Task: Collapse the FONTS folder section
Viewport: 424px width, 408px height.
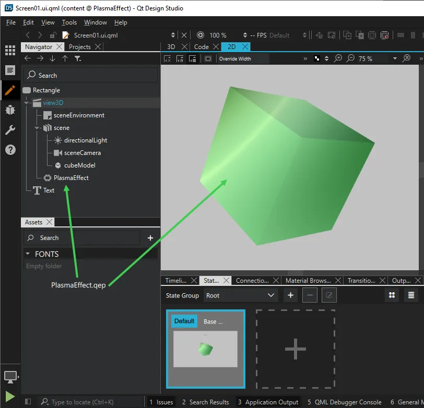Action: pos(28,254)
